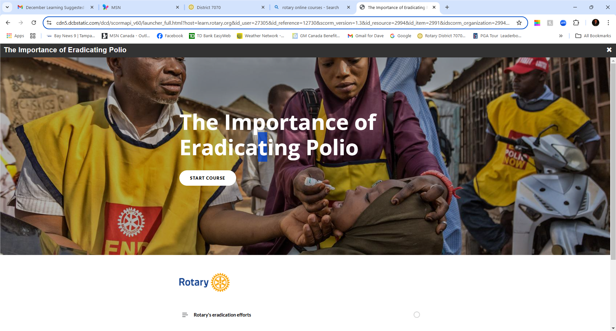
Task: Open the Chrome three-dot menu
Action: (608, 23)
